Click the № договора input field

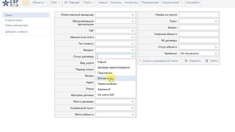pos(199,41)
